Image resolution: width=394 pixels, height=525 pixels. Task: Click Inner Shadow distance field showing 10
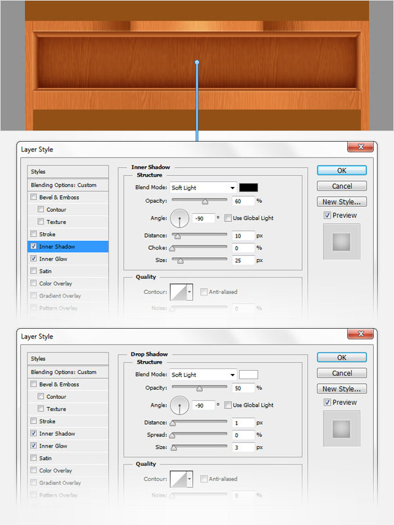click(243, 236)
